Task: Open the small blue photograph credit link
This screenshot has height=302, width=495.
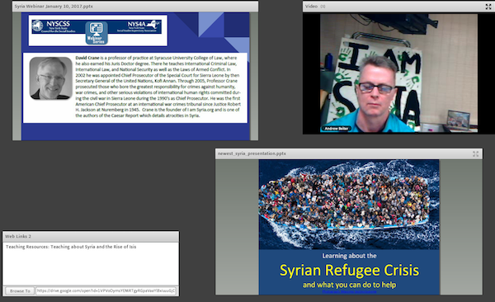Action: pyautogui.click(x=349, y=291)
